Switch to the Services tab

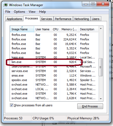click(x=46, y=19)
